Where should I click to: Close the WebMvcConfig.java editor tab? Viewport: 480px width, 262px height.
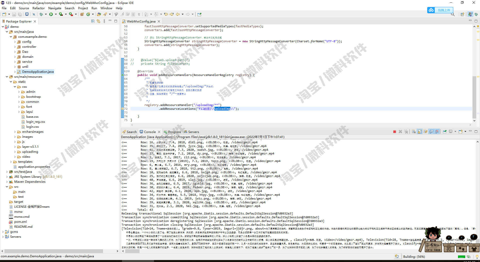click(159, 21)
